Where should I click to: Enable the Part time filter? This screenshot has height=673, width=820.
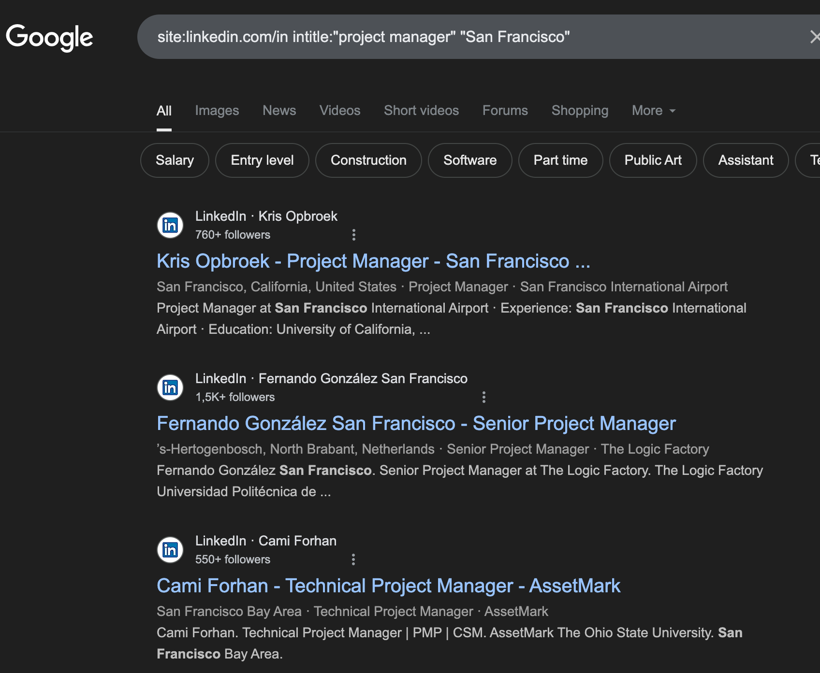pyautogui.click(x=560, y=160)
